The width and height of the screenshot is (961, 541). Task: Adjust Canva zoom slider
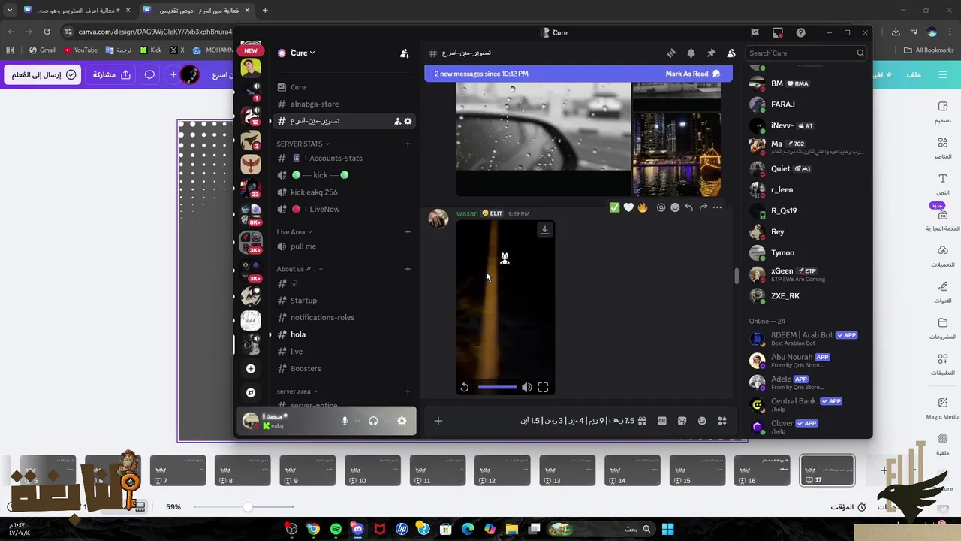click(x=247, y=507)
